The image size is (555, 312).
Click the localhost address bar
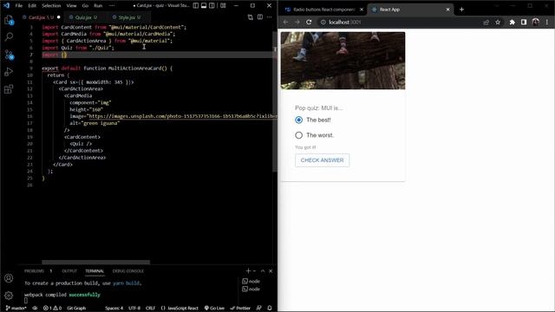400,22
